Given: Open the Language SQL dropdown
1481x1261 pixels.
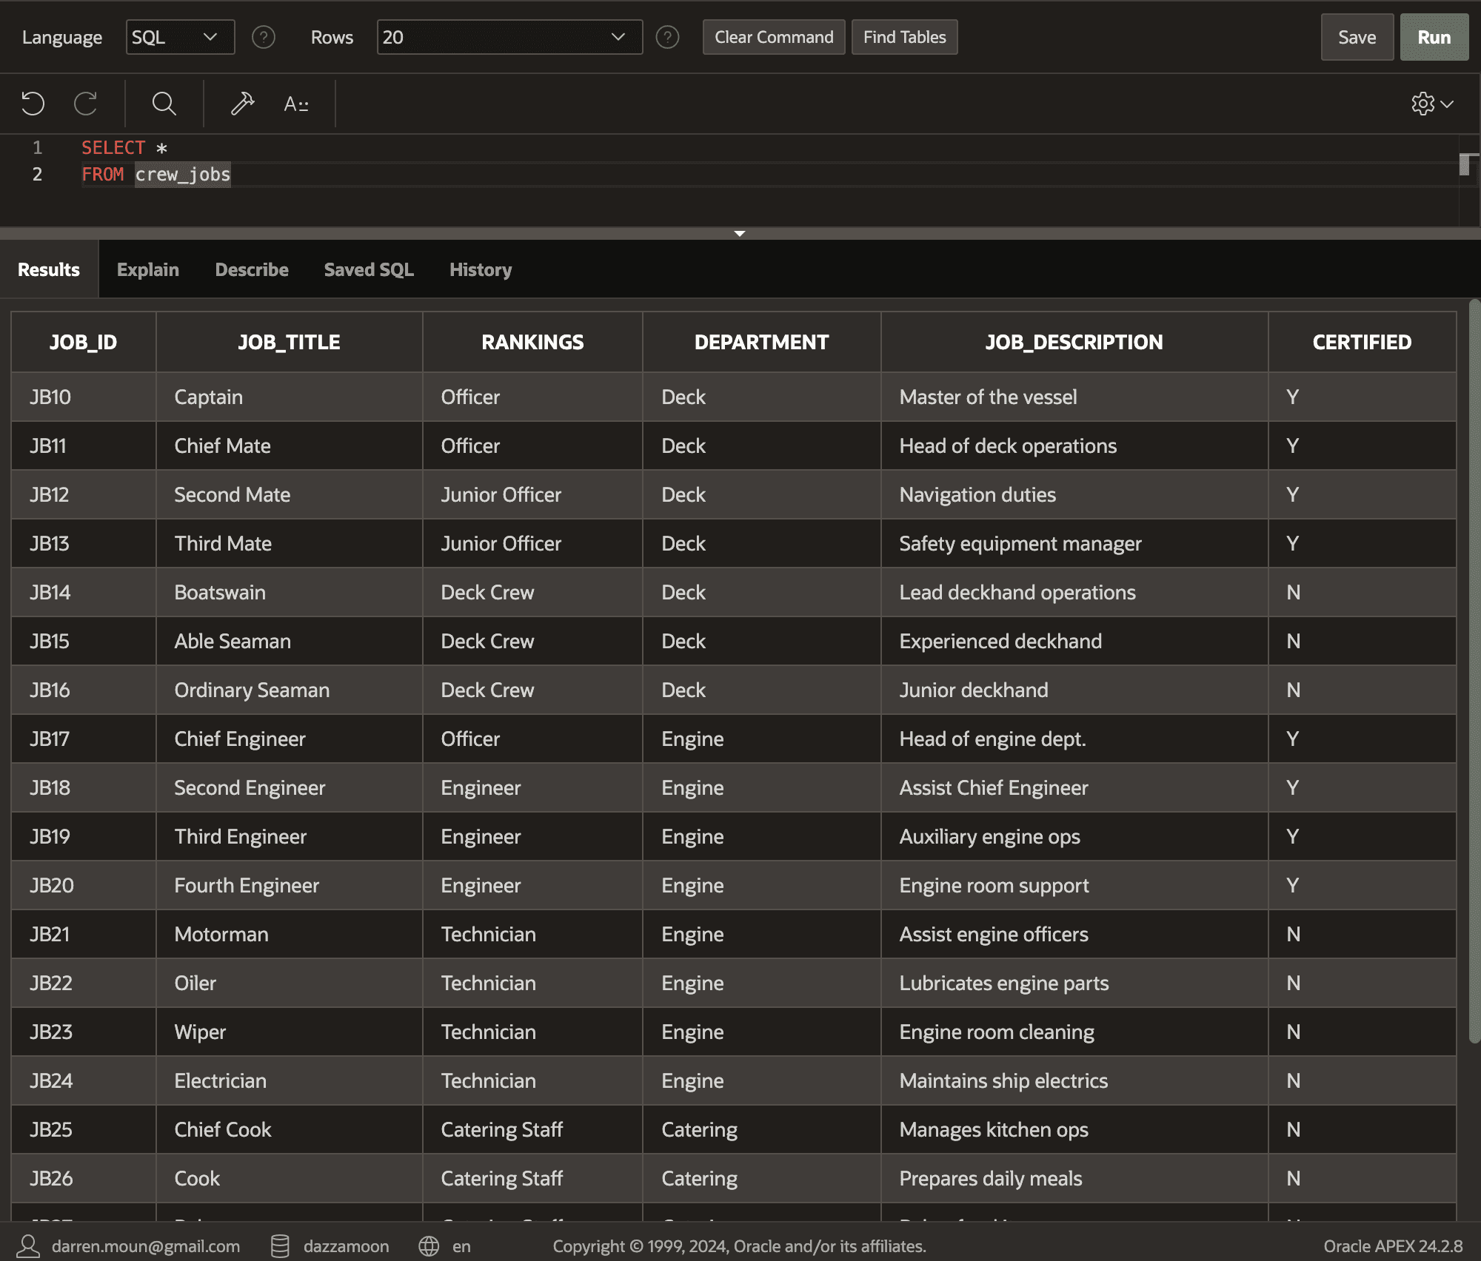Looking at the screenshot, I should [x=180, y=37].
